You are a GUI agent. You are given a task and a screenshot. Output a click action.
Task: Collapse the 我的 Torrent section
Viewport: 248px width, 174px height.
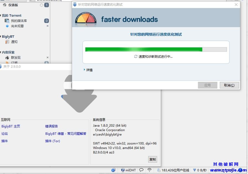tap(1, 16)
